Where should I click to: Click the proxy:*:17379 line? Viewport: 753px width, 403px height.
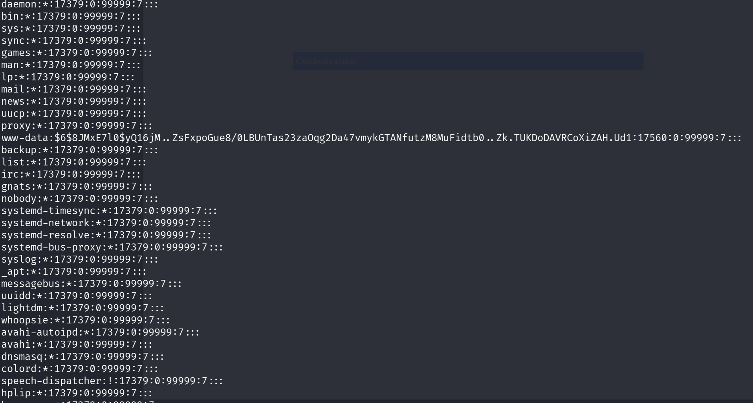point(77,126)
